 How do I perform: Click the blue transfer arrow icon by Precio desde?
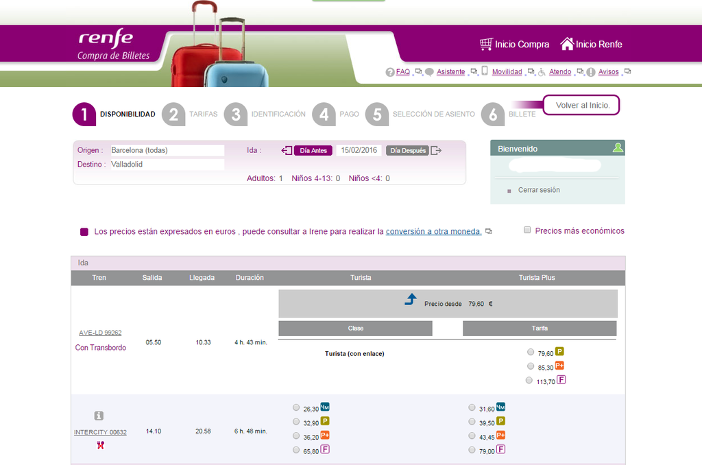[411, 299]
